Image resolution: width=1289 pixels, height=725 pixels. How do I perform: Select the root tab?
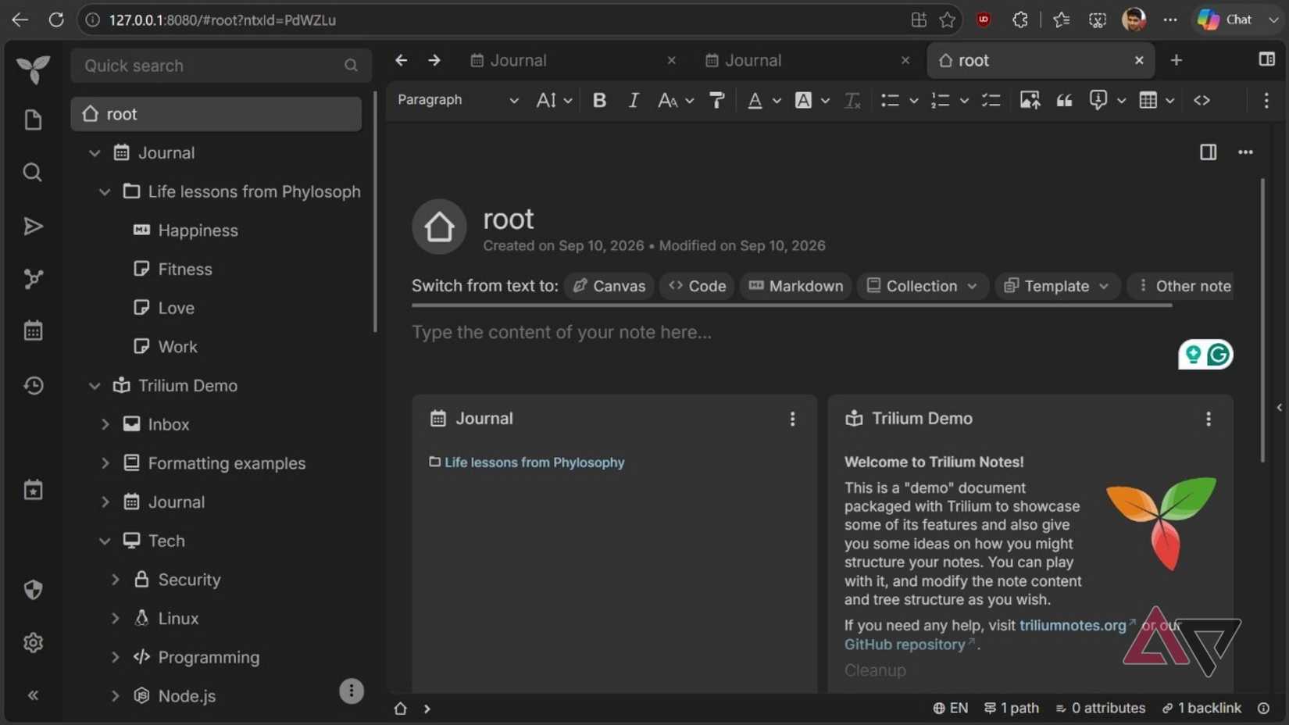point(1041,60)
